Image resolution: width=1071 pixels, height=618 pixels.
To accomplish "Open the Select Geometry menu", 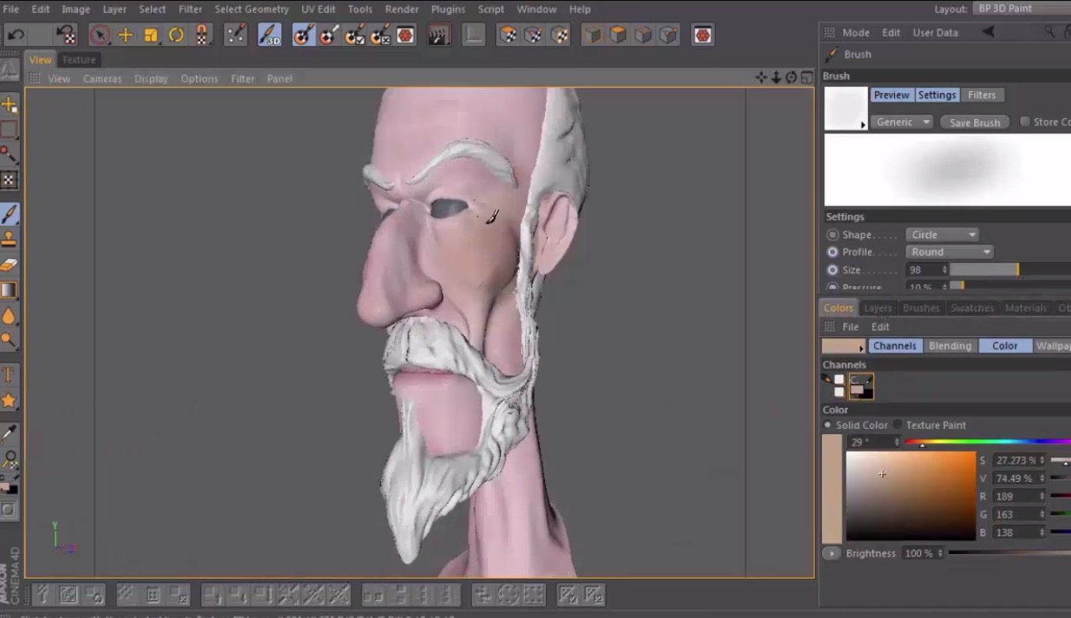I will pyautogui.click(x=251, y=9).
